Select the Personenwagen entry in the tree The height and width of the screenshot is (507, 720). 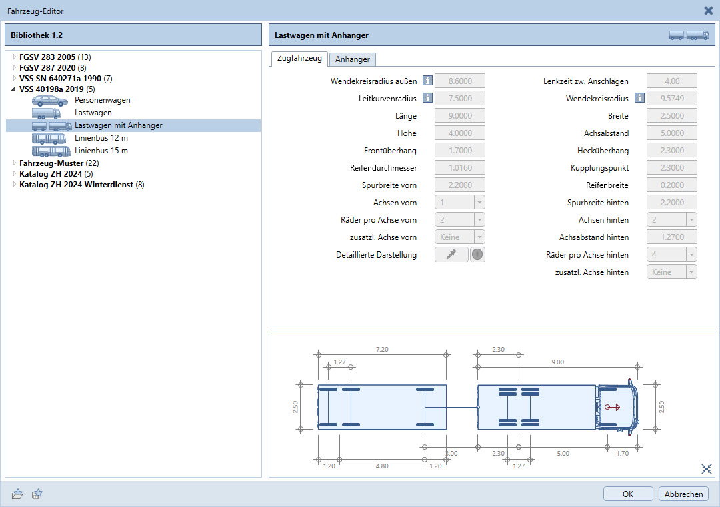tap(102, 100)
